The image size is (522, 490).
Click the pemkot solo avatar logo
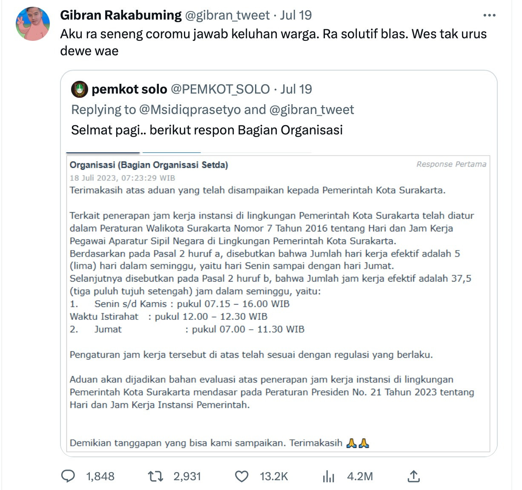click(80, 89)
